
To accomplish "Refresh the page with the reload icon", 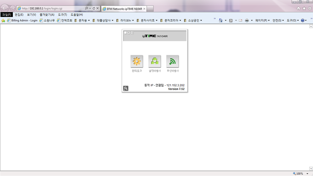I will [x=93, y=8].
